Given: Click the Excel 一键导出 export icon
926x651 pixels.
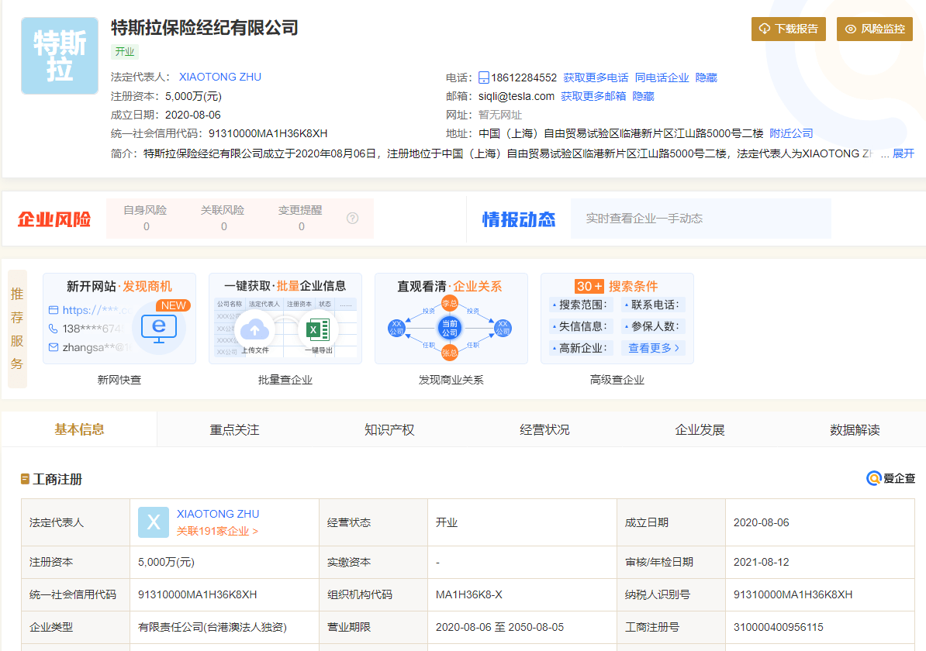Looking at the screenshot, I should pos(318,330).
